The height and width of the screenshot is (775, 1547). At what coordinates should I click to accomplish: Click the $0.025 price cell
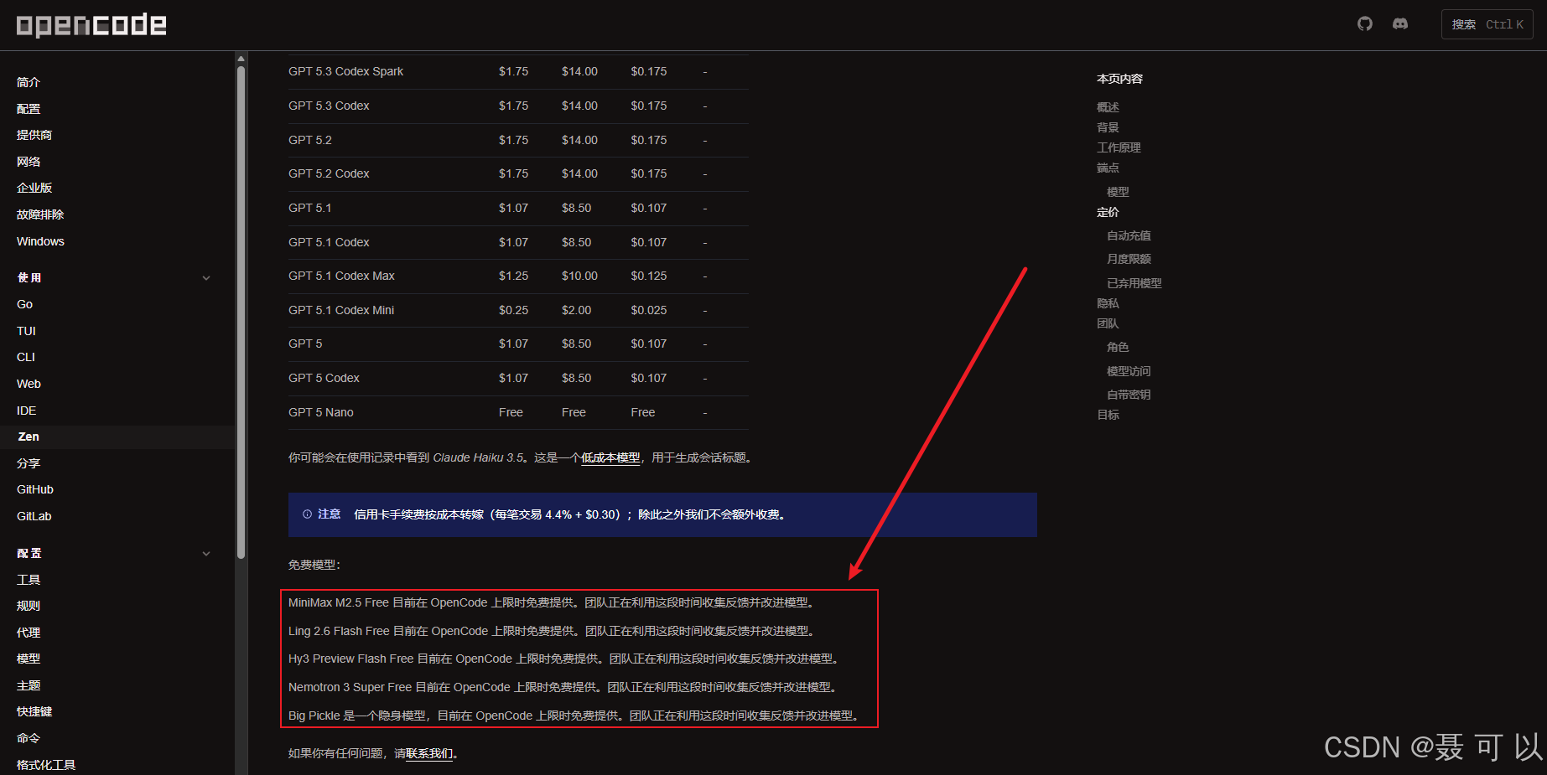(x=649, y=310)
